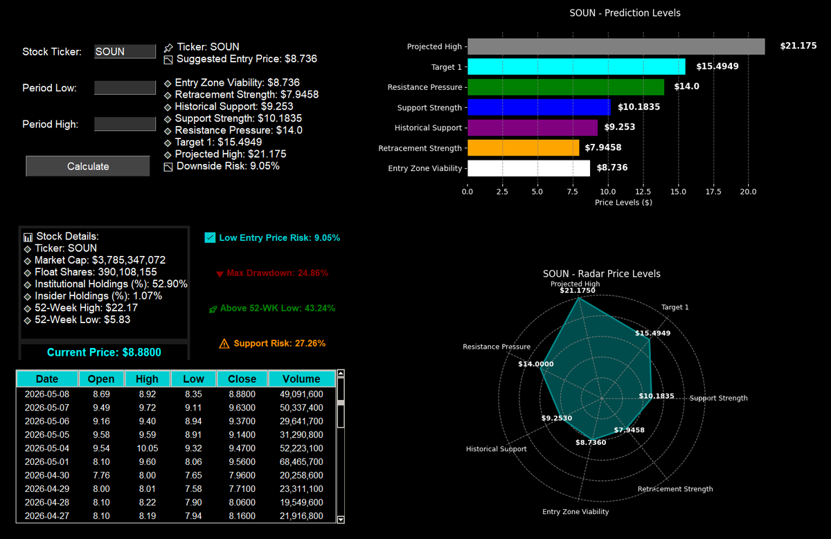
Task: Click the diamond bullet beside Retracement Strength value
Action: coord(168,95)
